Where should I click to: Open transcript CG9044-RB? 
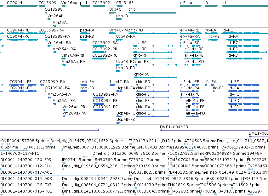18,30
